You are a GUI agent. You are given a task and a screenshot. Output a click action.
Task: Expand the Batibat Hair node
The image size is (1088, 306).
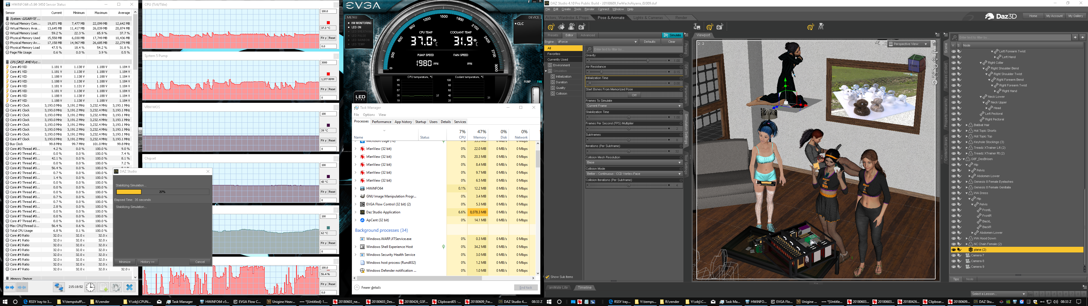967,125
